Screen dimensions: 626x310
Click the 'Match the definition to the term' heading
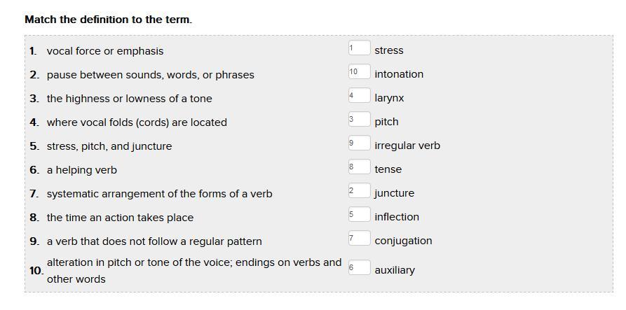(108, 20)
